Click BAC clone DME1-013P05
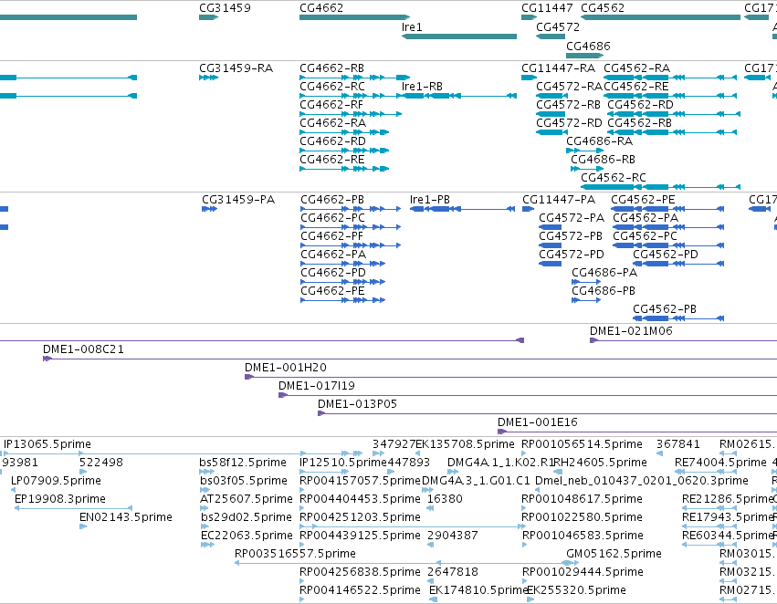777x604 pixels. [x=547, y=413]
